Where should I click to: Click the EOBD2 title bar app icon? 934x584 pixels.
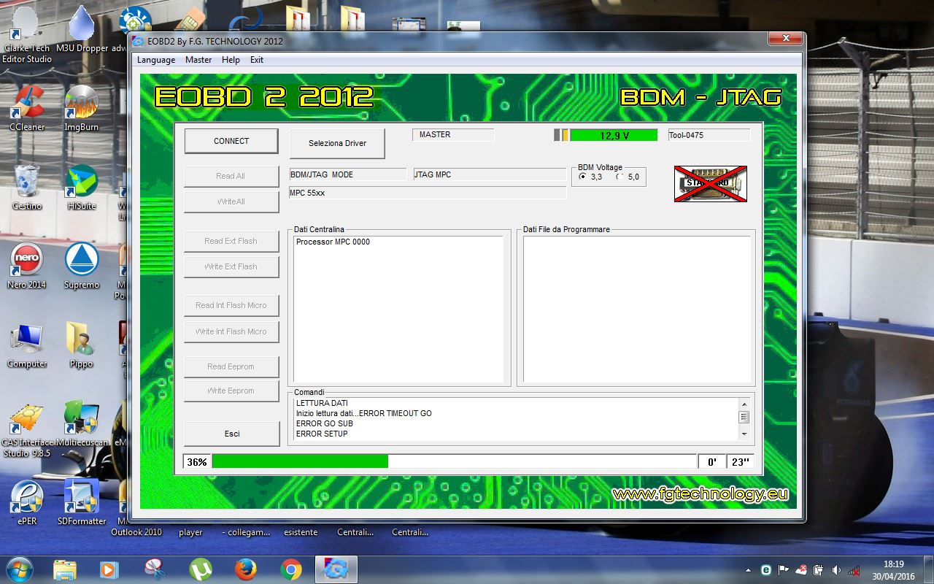(138, 42)
